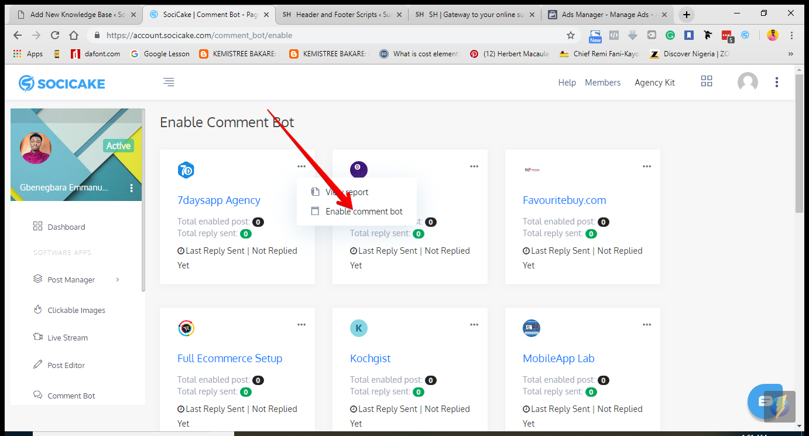Open Agency Kit in the header
809x436 pixels.
tap(655, 83)
